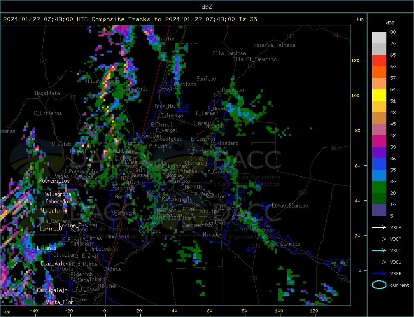Click the '65' value in dBZ legend
The height and width of the screenshot is (317, 414).
[393, 55]
